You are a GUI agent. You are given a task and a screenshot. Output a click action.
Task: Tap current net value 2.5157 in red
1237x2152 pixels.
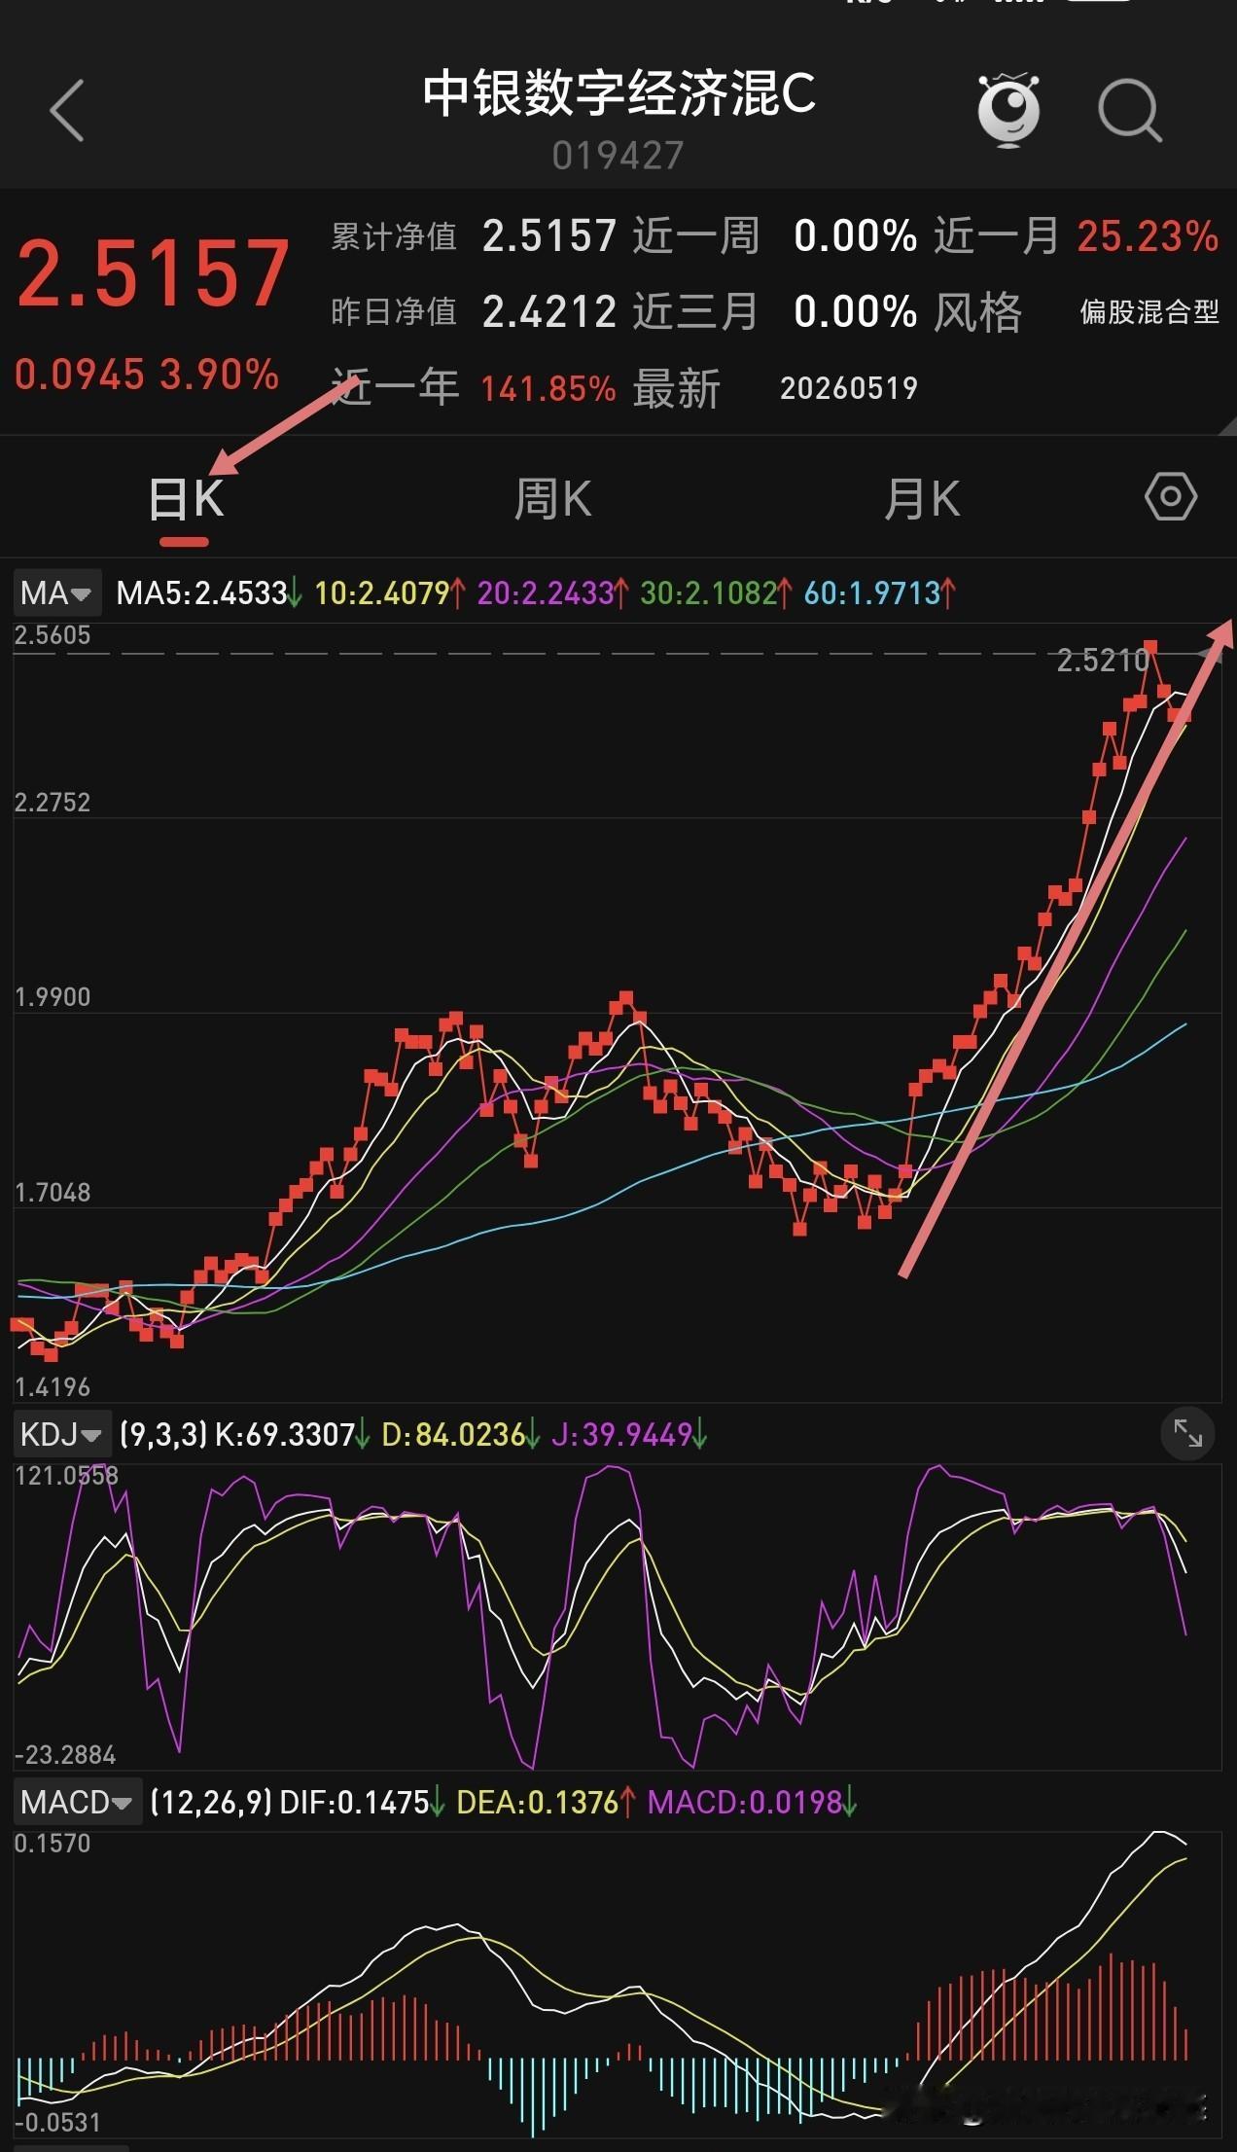(x=153, y=273)
